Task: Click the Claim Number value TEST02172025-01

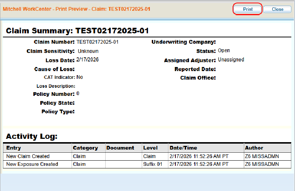Action: (x=97, y=42)
